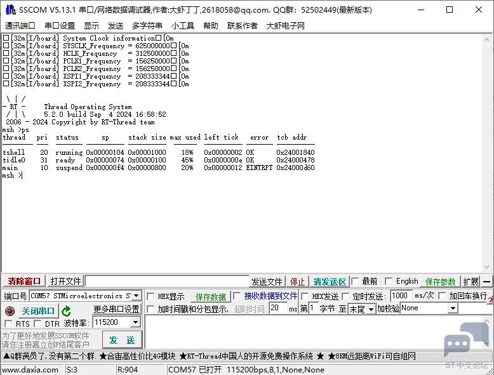Click the 'EINTRPT' error value of main
The height and width of the screenshot is (375, 494).
259,168
